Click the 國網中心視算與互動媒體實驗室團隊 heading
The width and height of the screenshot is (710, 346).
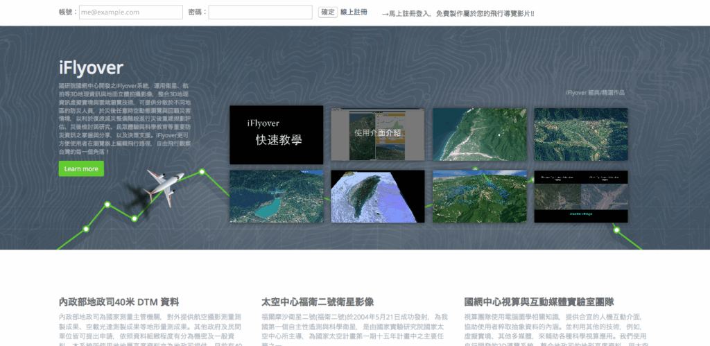pyautogui.click(x=539, y=302)
